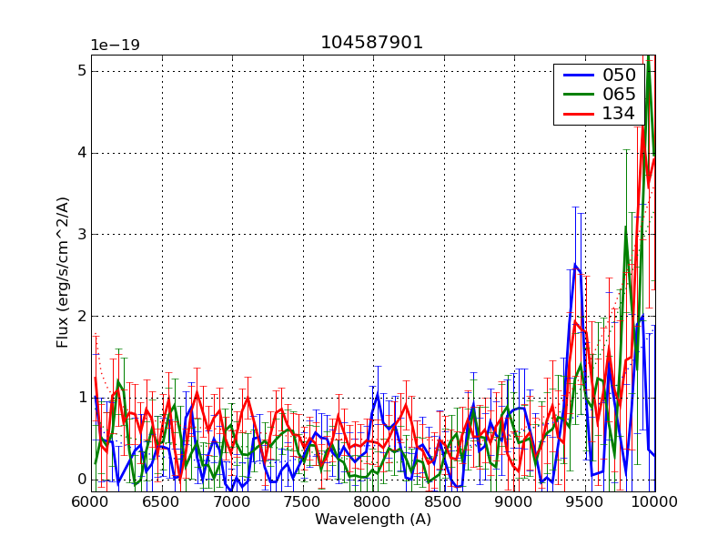728x546 pixels.
Task: Click the blue curve's peak near 9450
Action: [575, 265]
